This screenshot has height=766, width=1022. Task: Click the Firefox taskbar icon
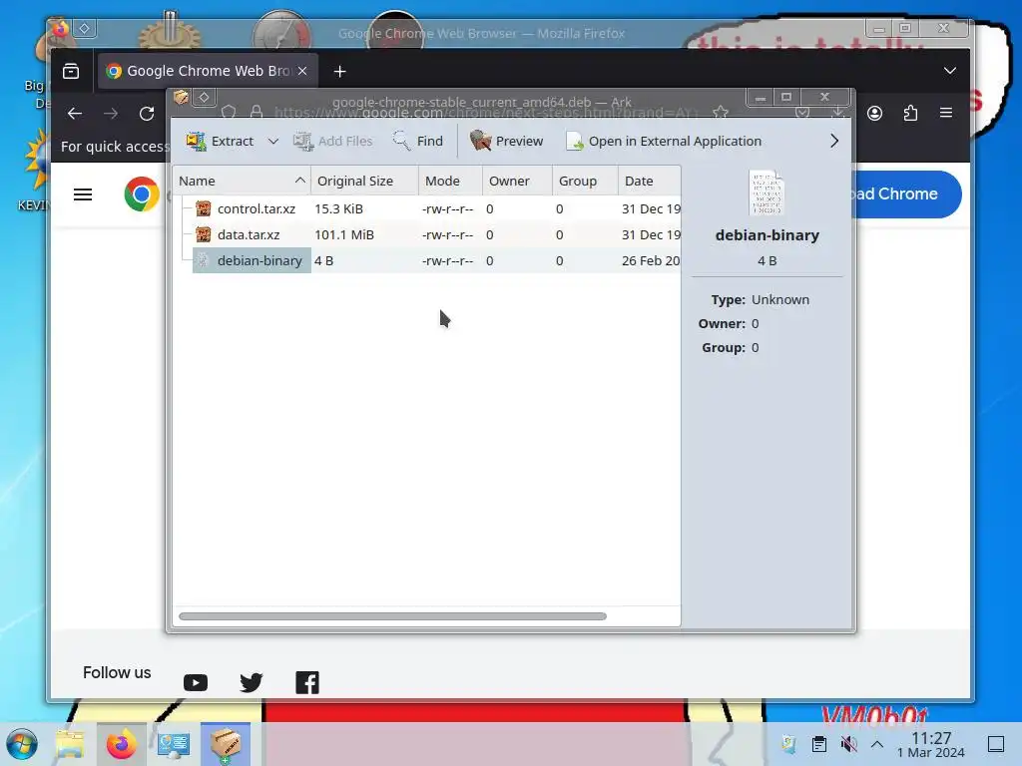tap(121, 744)
